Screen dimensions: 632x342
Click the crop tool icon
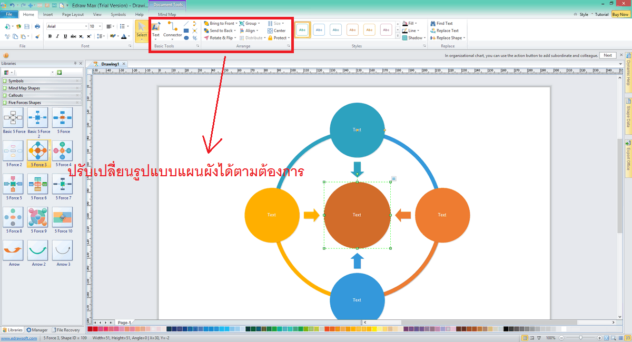coord(194,38)
